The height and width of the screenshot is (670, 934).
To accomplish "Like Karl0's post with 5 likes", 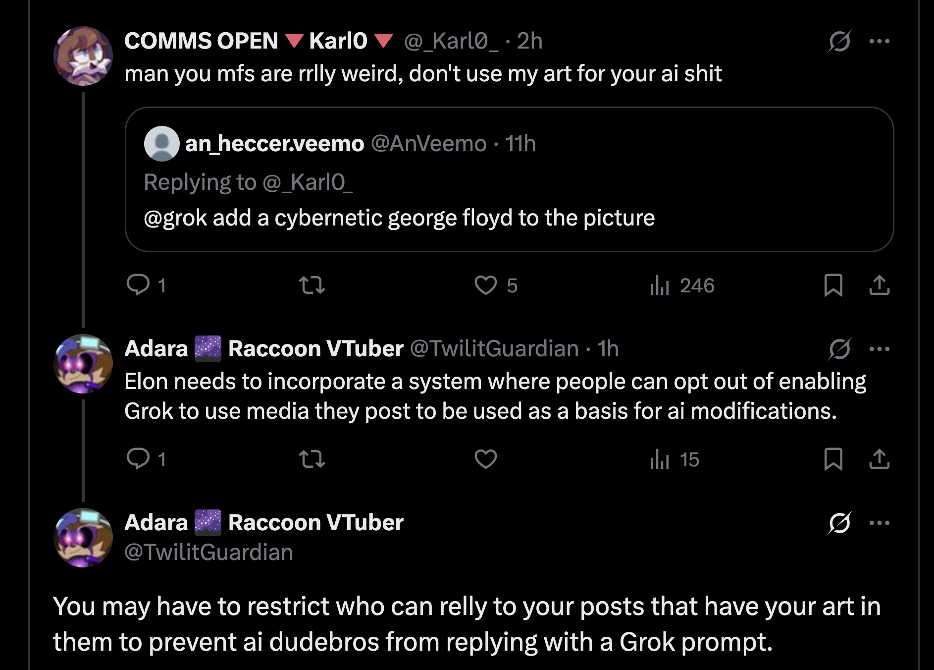I will coord(486,285).
